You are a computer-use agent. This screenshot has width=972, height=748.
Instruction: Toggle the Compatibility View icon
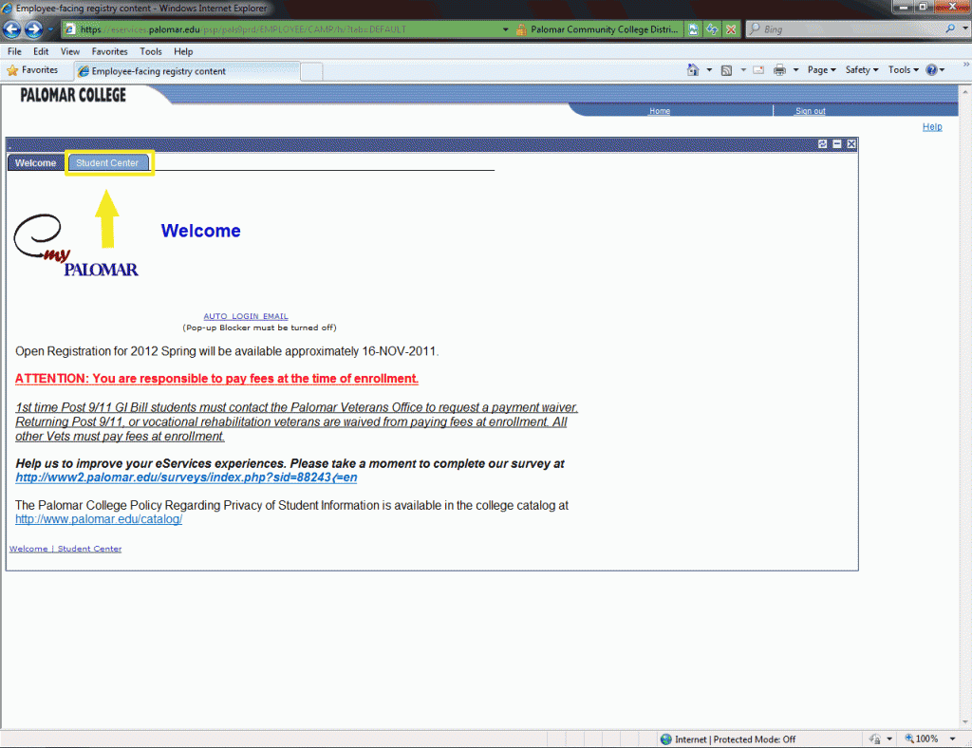pyautogui.click(x=693, y=29)
